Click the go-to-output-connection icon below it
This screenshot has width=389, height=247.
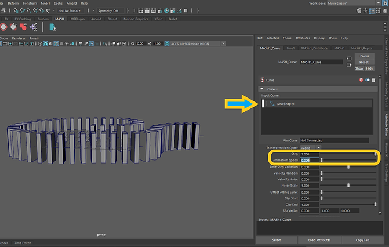[x=349, y=65]
